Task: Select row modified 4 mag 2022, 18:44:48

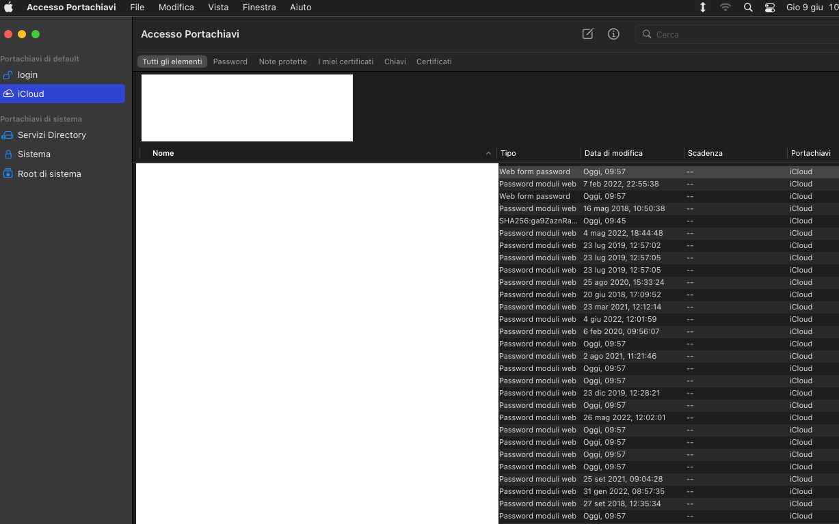Action: click(488, 233)
